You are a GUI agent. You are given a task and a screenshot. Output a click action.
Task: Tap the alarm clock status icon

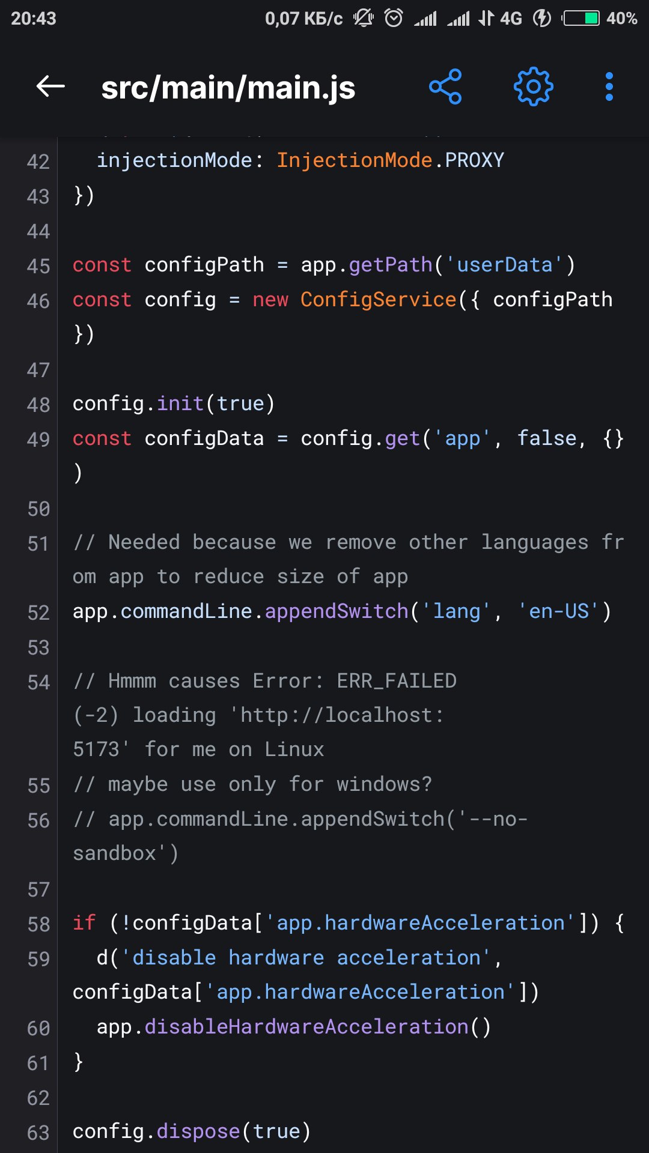[x=394, y=18]
